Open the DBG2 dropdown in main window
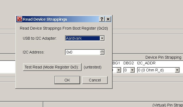183x107 pixels. pyautogui.click(x=132, y=70)
